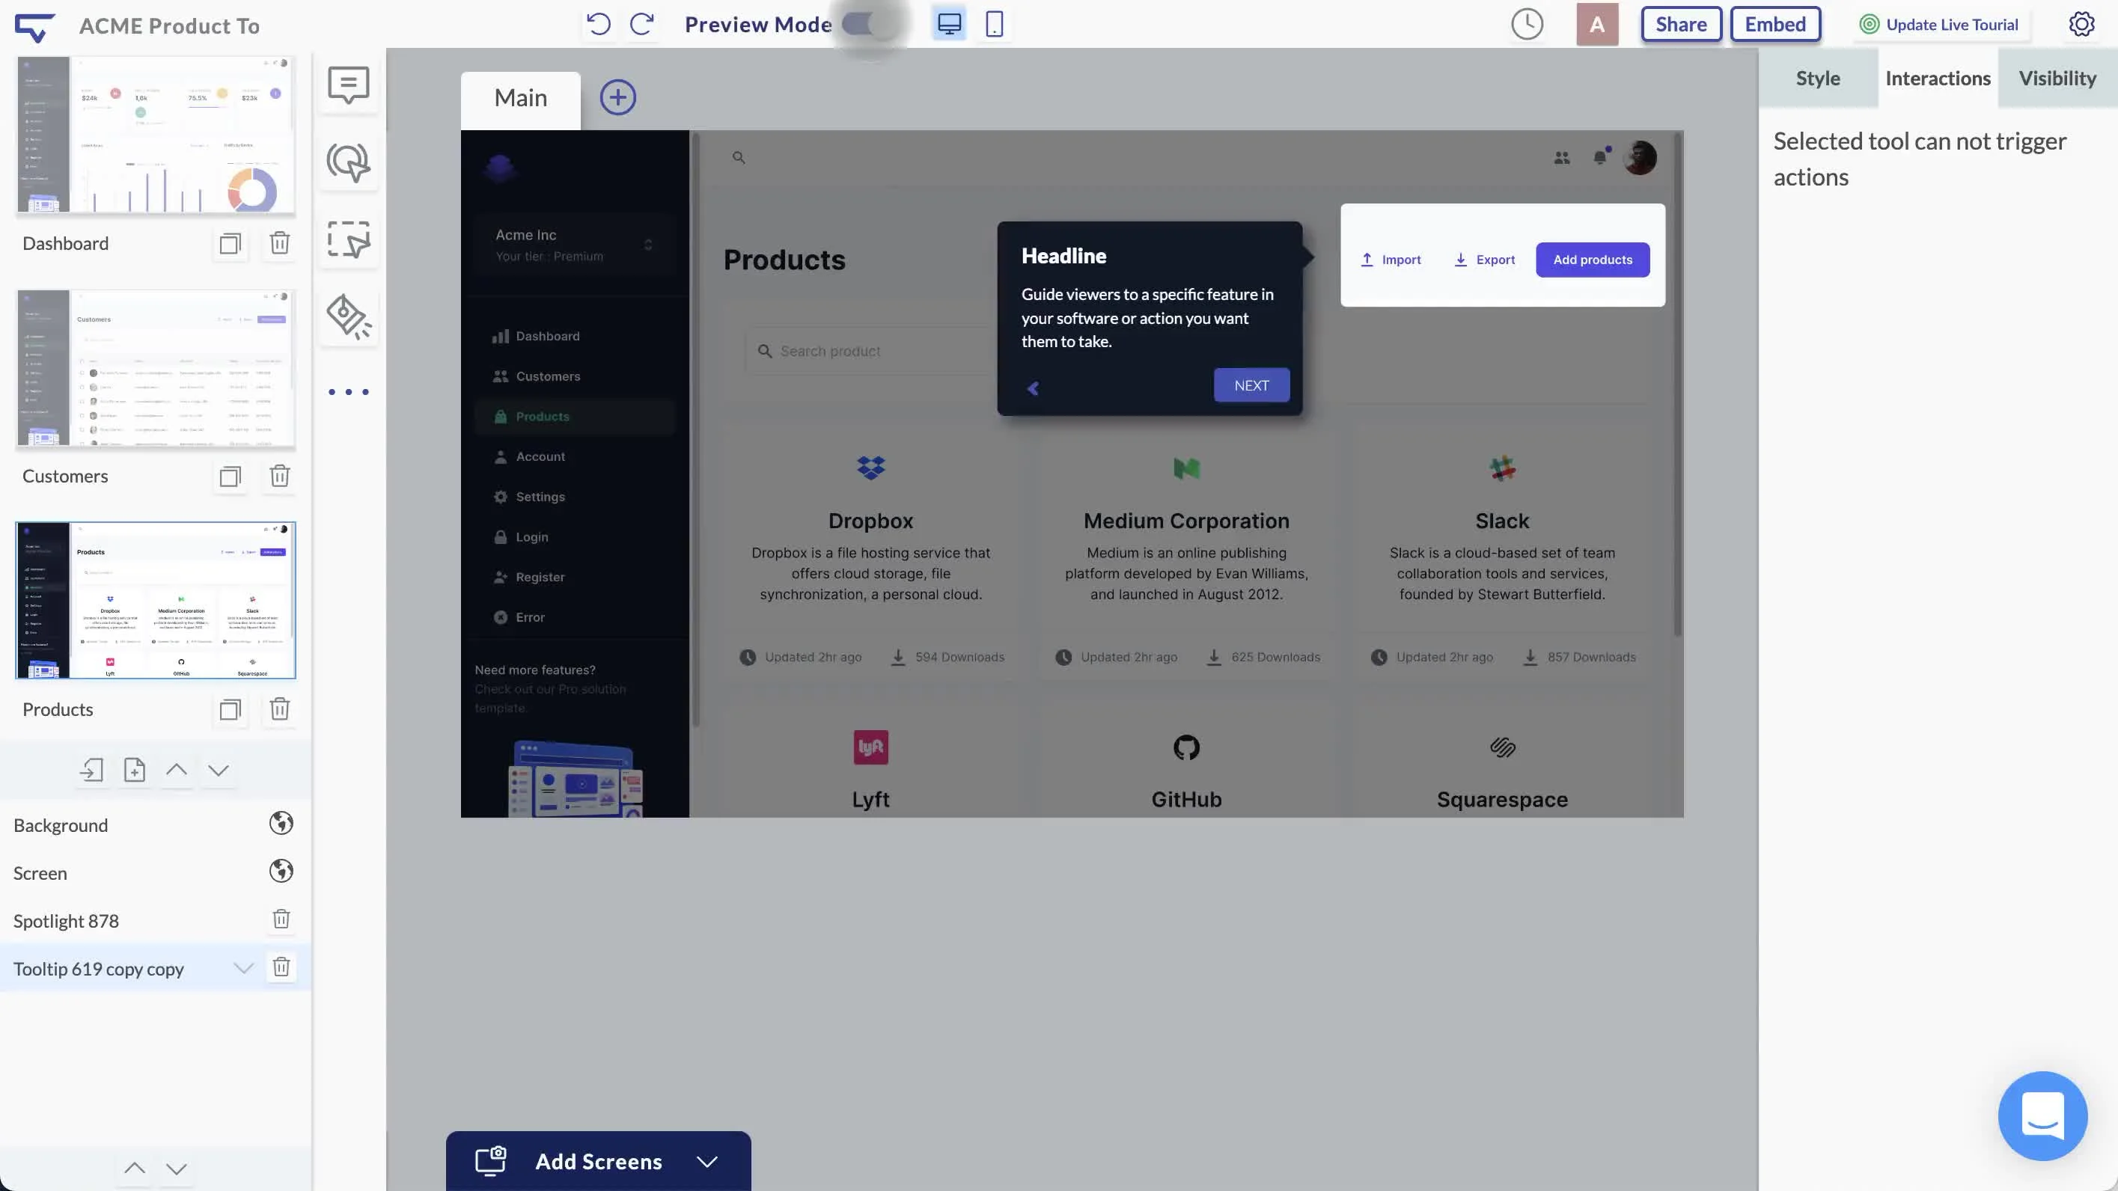Viewport: 2118px width, 1191px height.
Task: Open settings gear
Action: click(2081, 24)
